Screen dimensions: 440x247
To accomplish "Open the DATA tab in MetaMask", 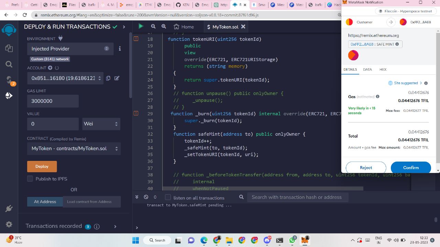I will (367, 69).
